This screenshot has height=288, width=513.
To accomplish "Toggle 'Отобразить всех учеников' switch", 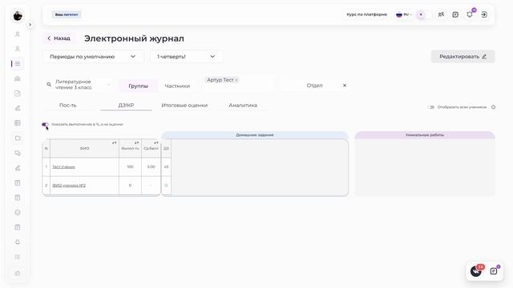I will click(x=431, y=107).
